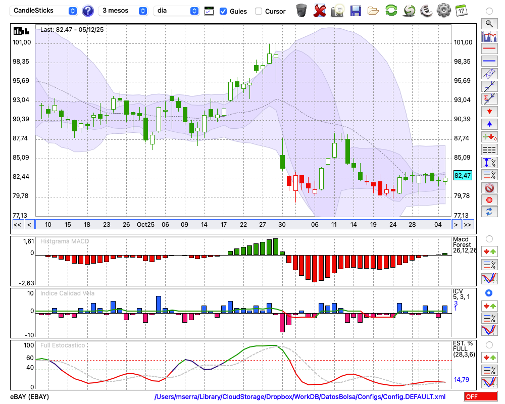The image size is (505, 404).
Task: Click the green refresh arrows icon
Action: [391, 11]
